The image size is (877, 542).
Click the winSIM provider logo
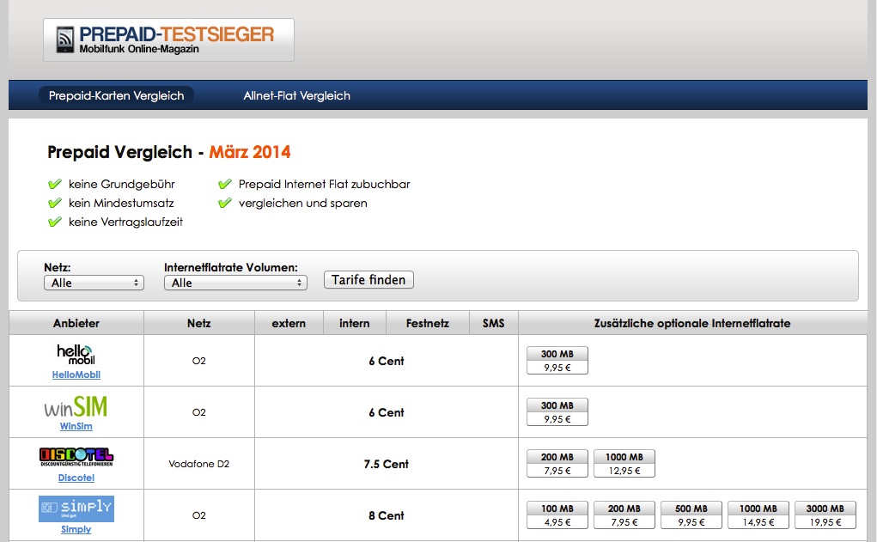76,406
